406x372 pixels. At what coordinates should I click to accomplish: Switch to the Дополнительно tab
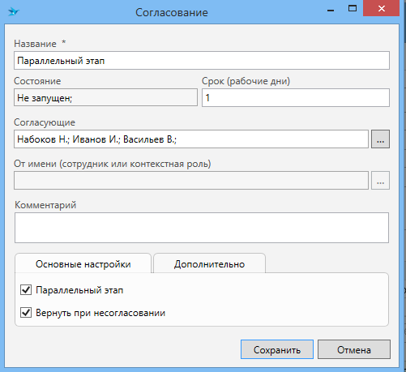click(x=209, y=263)
